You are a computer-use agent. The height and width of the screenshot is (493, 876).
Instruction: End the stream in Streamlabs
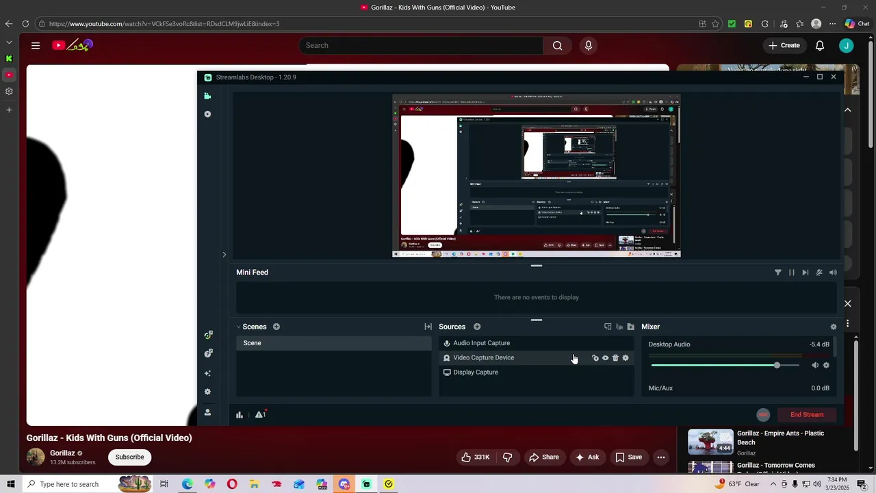pos(807,414)
